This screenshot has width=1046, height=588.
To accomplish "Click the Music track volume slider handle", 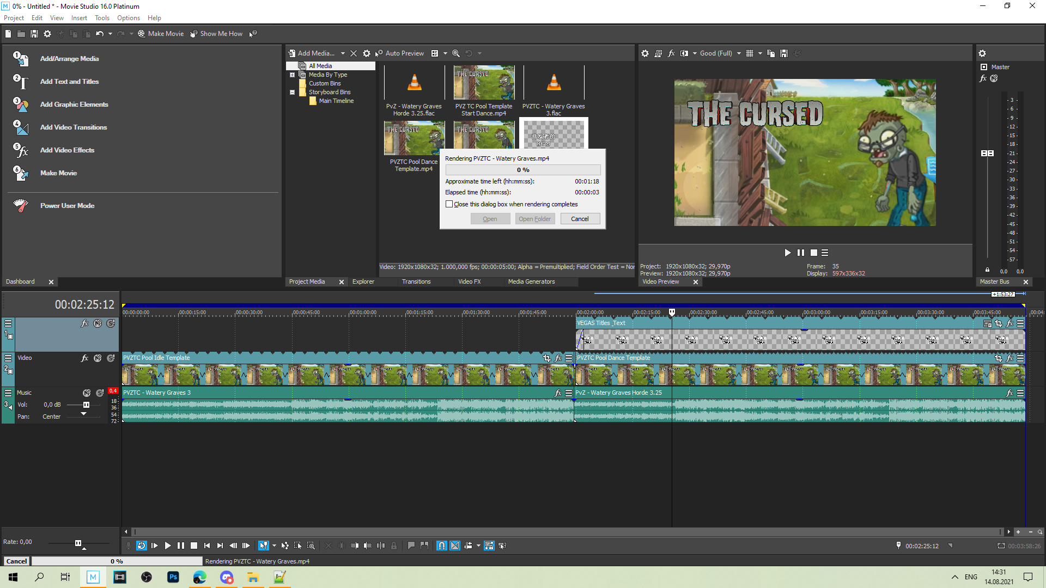I will (86, 405).
